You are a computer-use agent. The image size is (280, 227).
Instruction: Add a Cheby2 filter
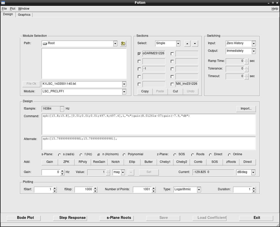[x=182, y=162]
